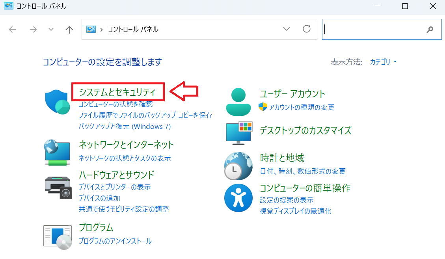Open the recent locations dropdown arrow
The width and height of the screenshot is (445, 259).
coord(51,29)
